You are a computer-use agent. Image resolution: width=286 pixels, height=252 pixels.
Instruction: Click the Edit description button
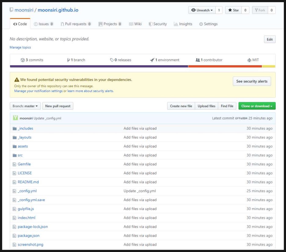269,40
